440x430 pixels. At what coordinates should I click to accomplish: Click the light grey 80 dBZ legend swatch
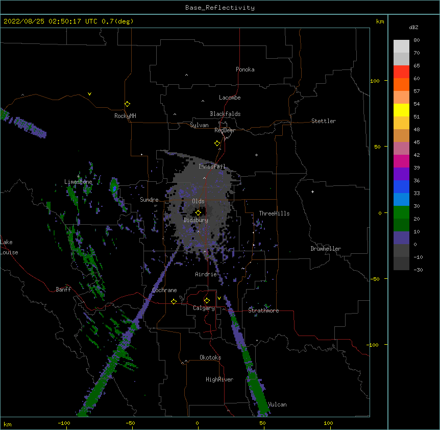(401, 46)
